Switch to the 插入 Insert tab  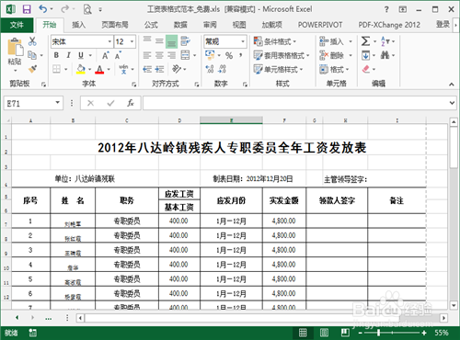coord(79,25)
